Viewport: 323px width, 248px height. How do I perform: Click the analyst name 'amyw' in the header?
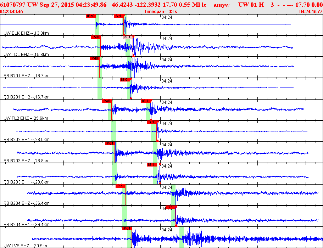(x=222, y=5)
